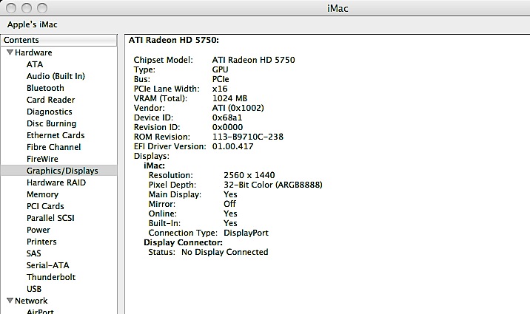
Task: Click the Device ID value 0x68a1
Action: (x=227, y=117)
